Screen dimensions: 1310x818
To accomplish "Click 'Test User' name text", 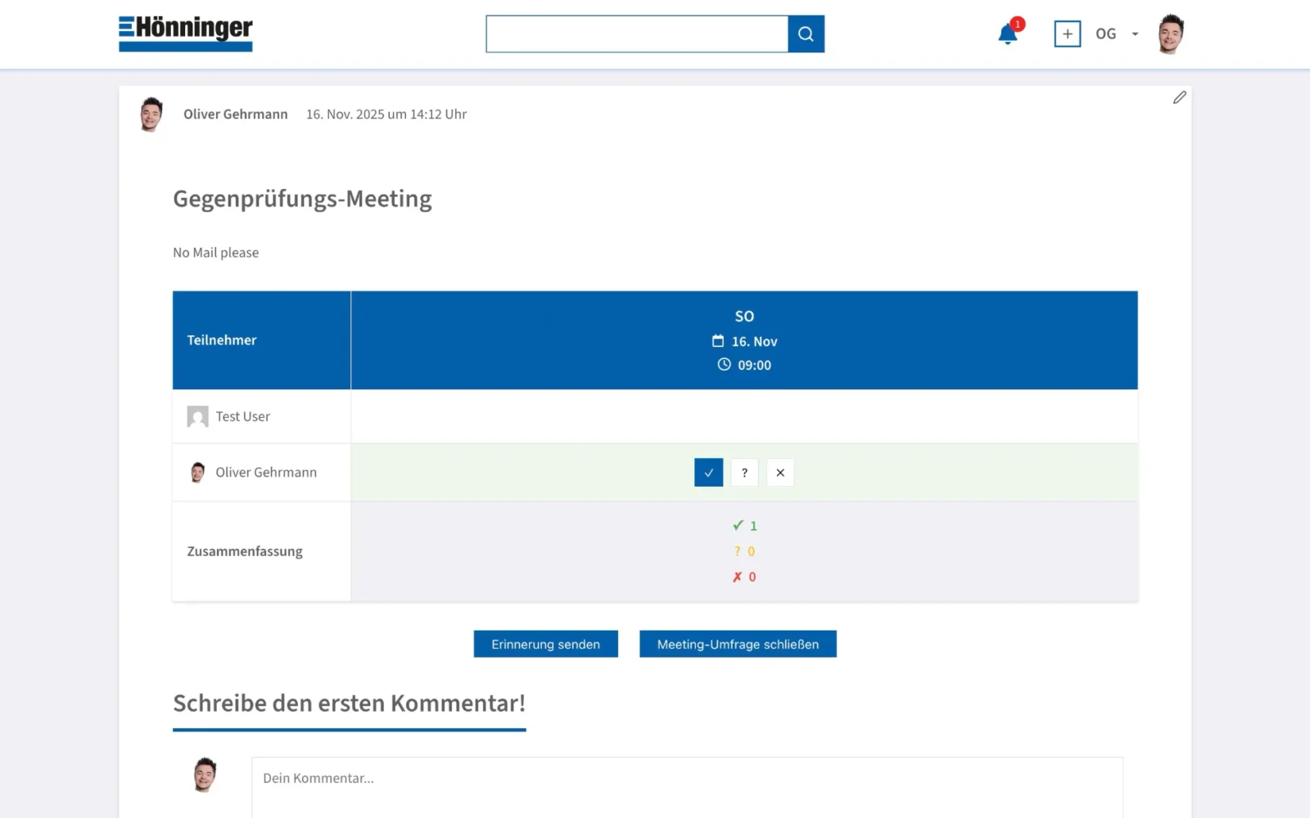I will coord(242,416).
